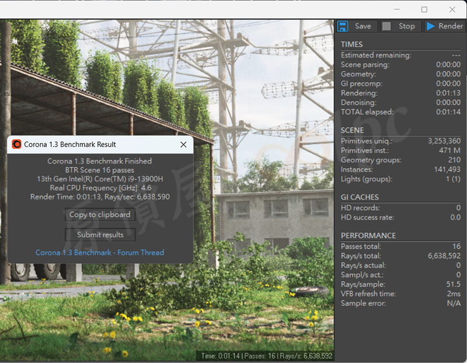Click the Primitives uniq. count value
This screenshot has width=467, height=363.
444,141
